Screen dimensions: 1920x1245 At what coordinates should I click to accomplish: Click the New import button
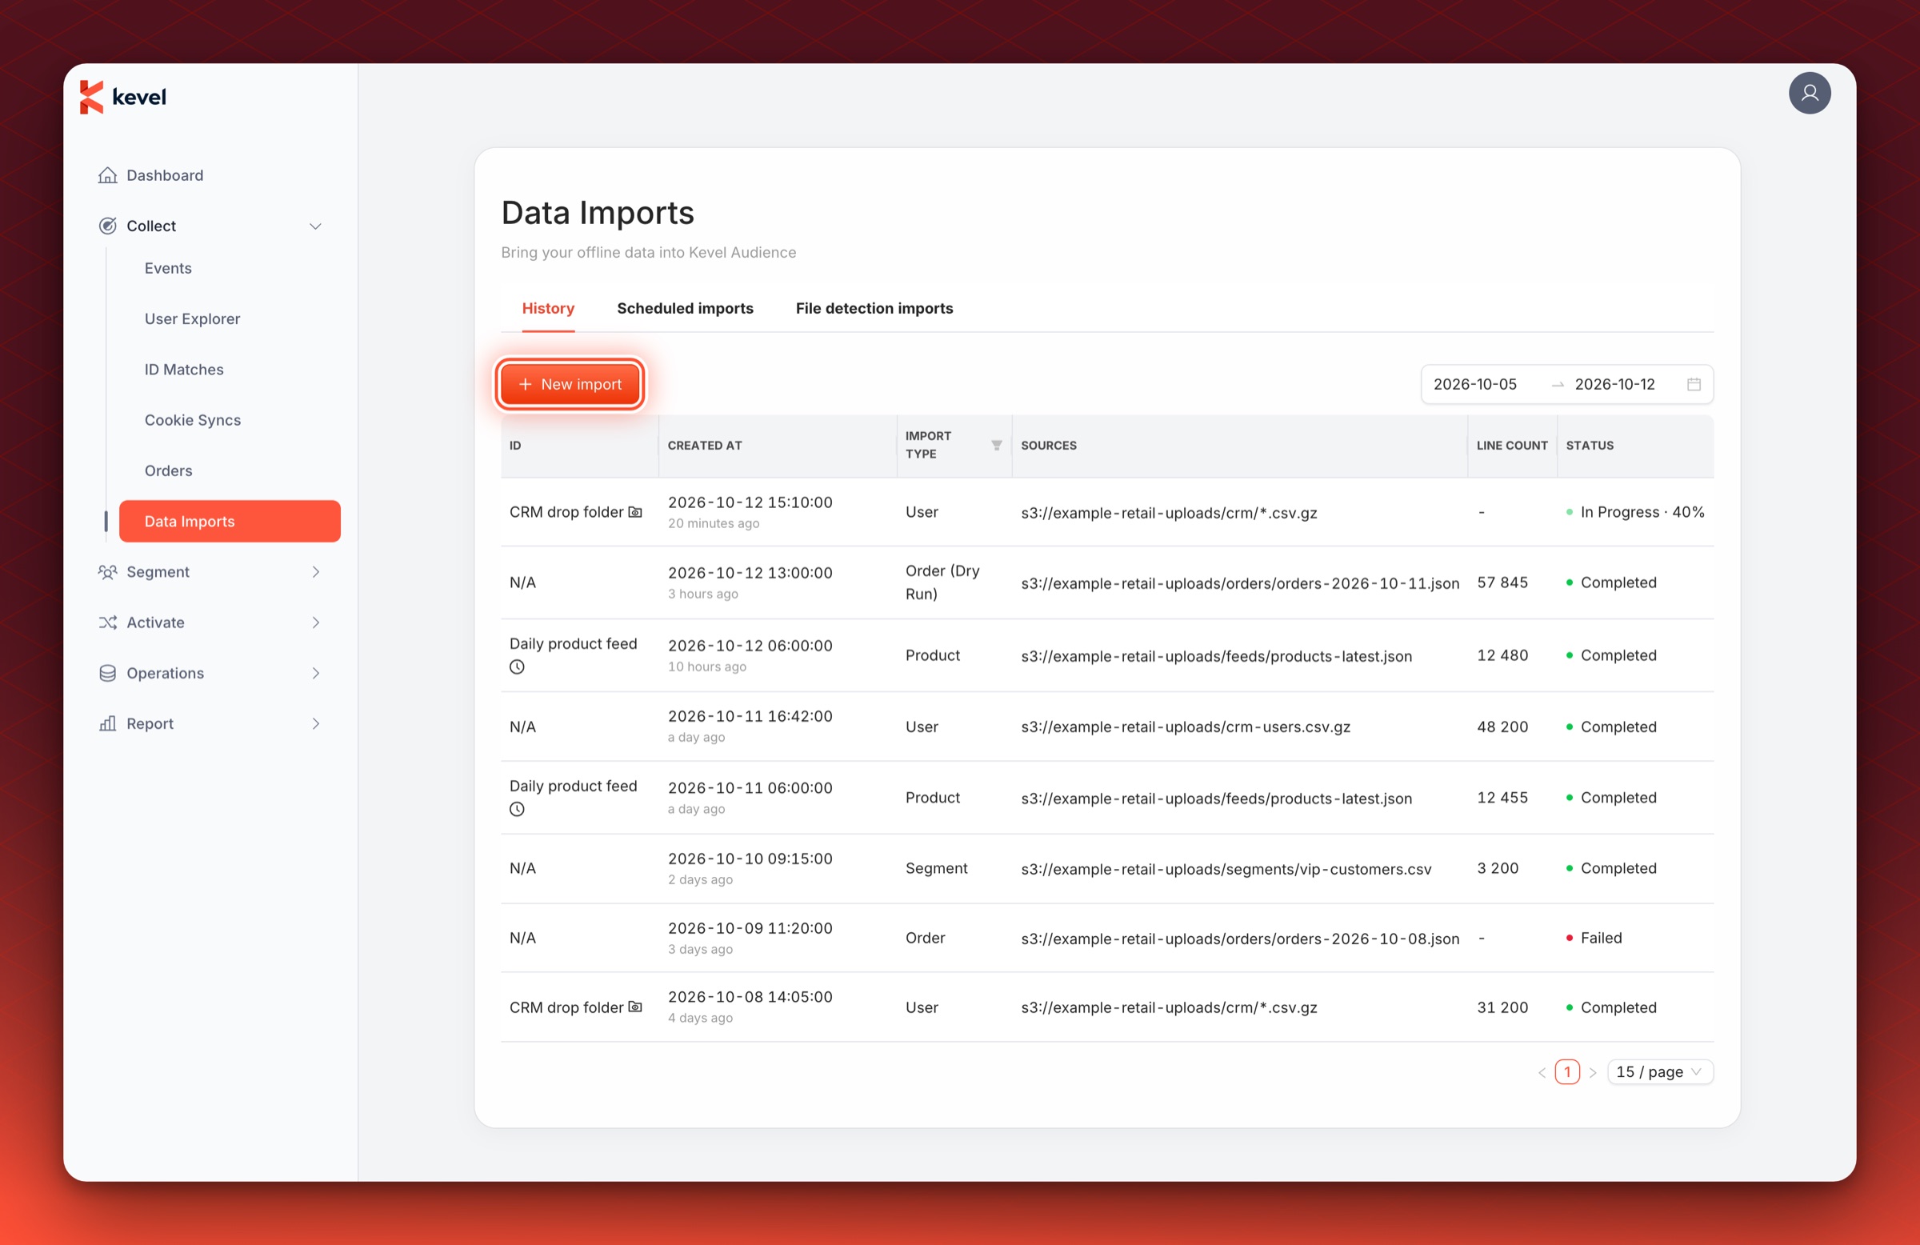coord(570,384)
